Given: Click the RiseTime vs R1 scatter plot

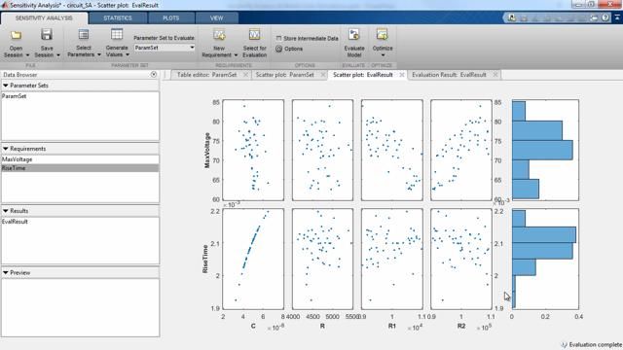Looking at the screenshot, I should (391, 259).
